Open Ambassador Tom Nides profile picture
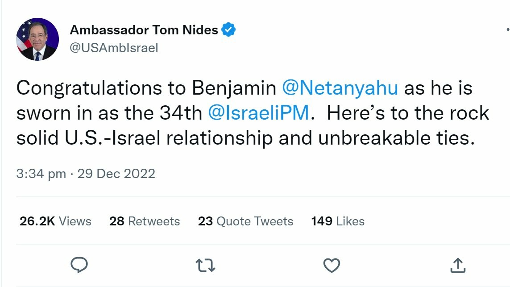The image size is (510, 287). (37, 39)
